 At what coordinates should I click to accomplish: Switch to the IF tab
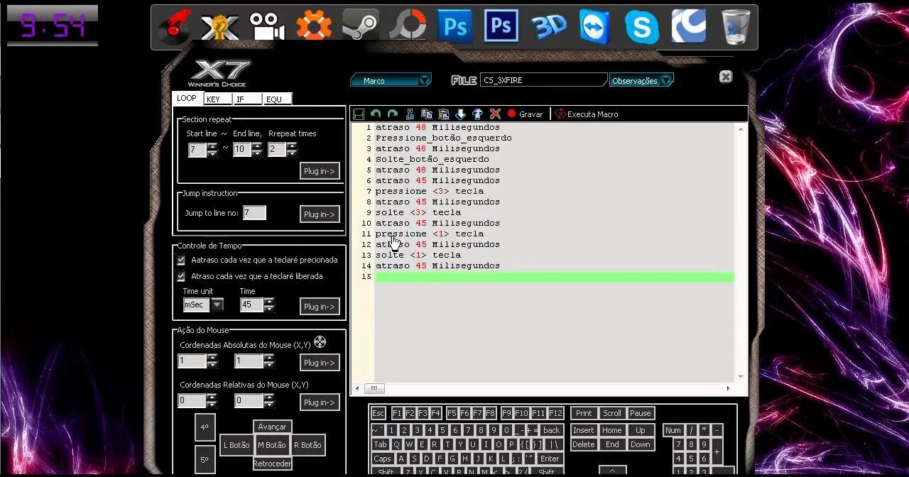248,99
